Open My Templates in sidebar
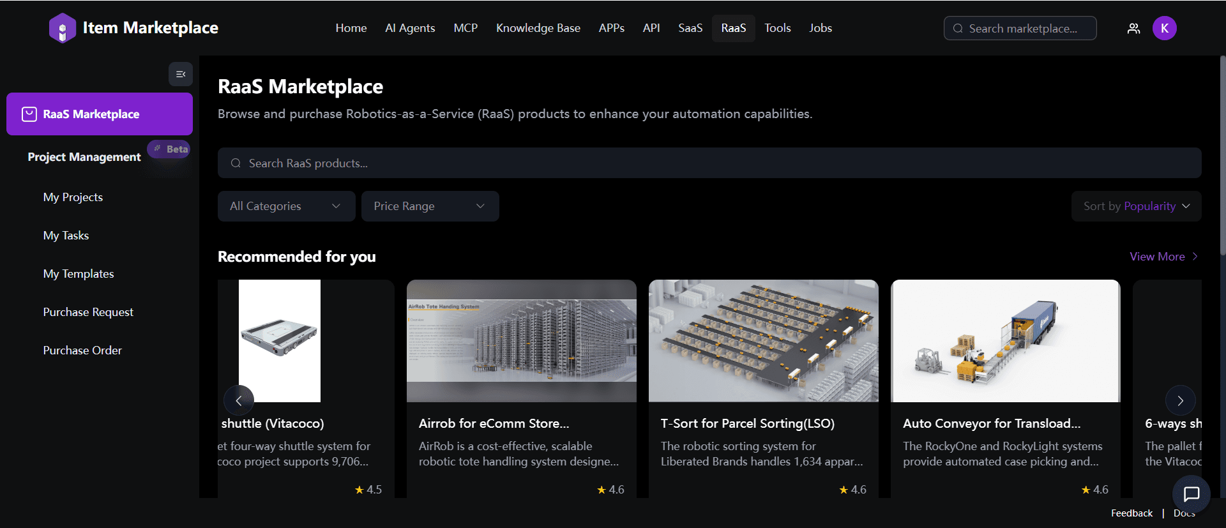The image size is (1226, 528). pos(79,274)
